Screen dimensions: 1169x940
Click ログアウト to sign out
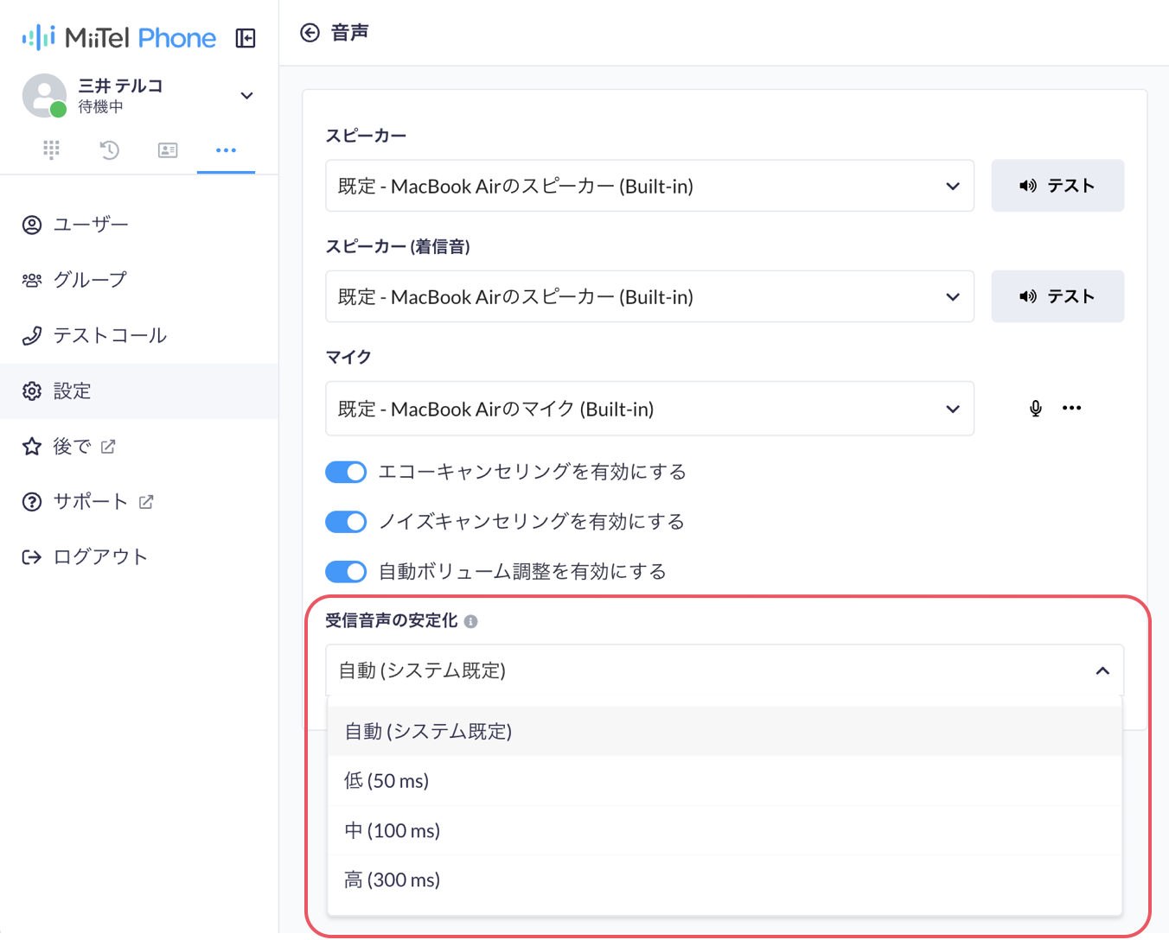coord(139,556)
